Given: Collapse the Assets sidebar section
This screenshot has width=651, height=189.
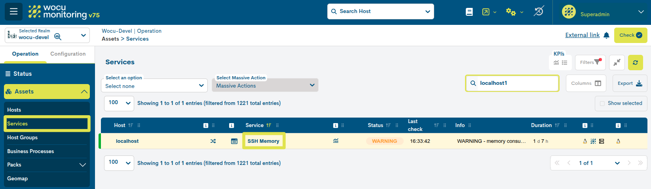Looking at the screenshot, I should point(47,92).
